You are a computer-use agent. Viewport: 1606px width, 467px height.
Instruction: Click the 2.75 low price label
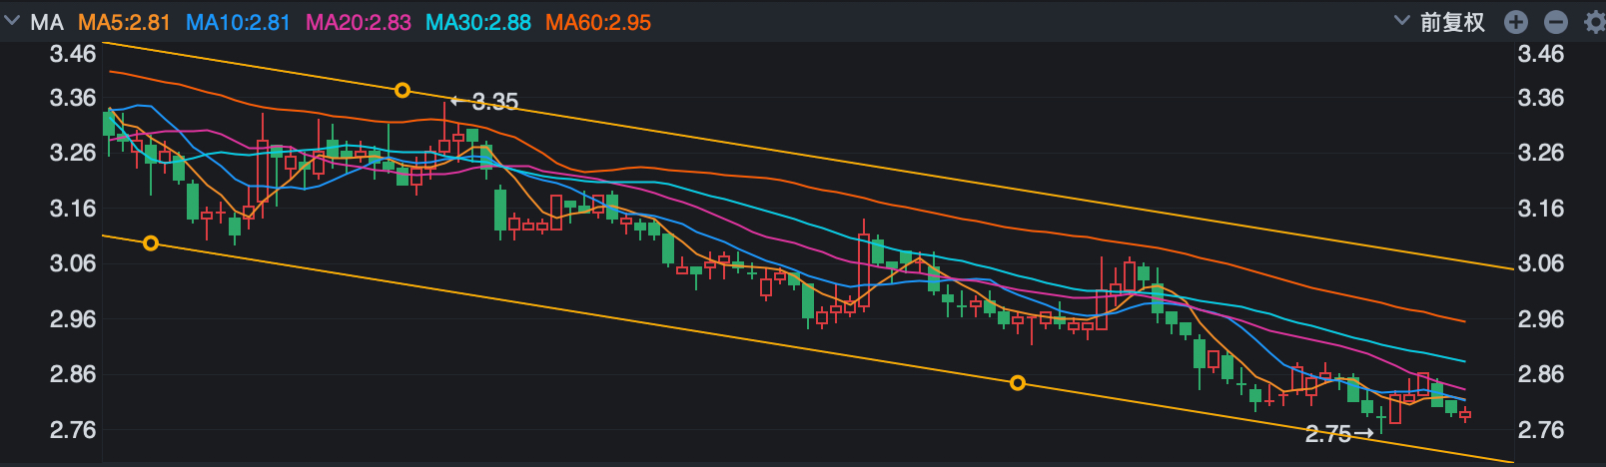1327,434
